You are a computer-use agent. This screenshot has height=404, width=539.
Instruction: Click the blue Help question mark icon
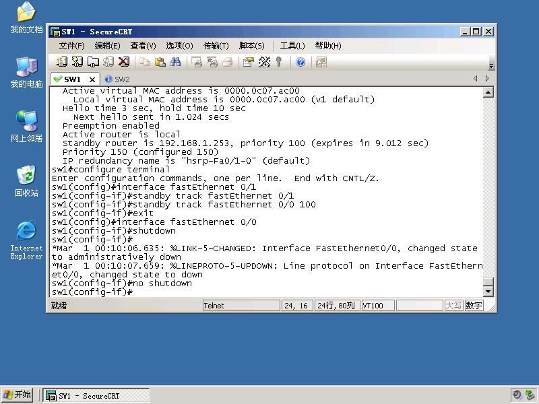click(x=300, y=62)
